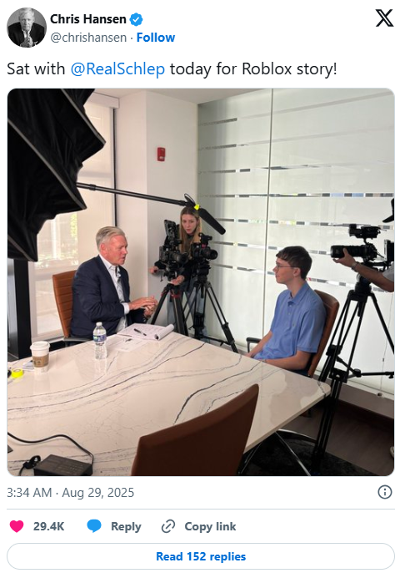Open the X logo link
The height and width of the screenshot is (578, 405).
click(384, 18)
